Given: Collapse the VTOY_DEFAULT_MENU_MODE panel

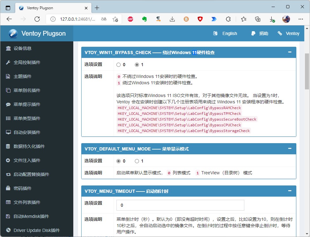Looking at the screenshot, I should [x=290, y=149].
